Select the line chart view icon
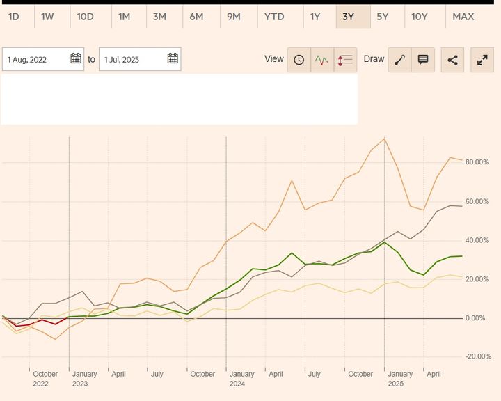This screenshot has width=501, height=401. [x=321, y=60]
